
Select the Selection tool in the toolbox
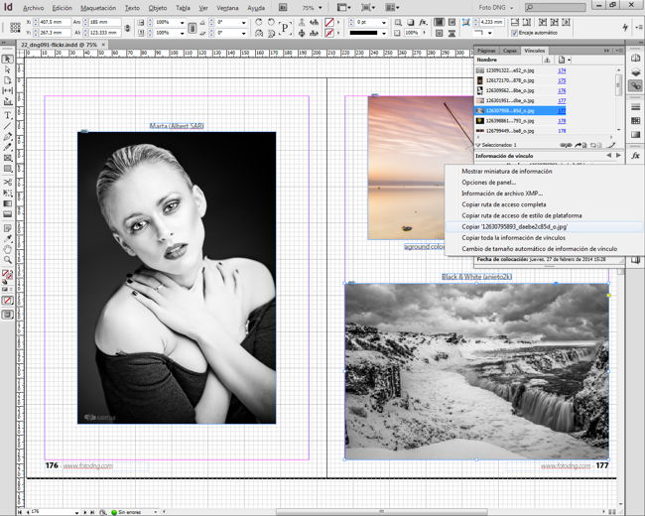pos(7,60)
